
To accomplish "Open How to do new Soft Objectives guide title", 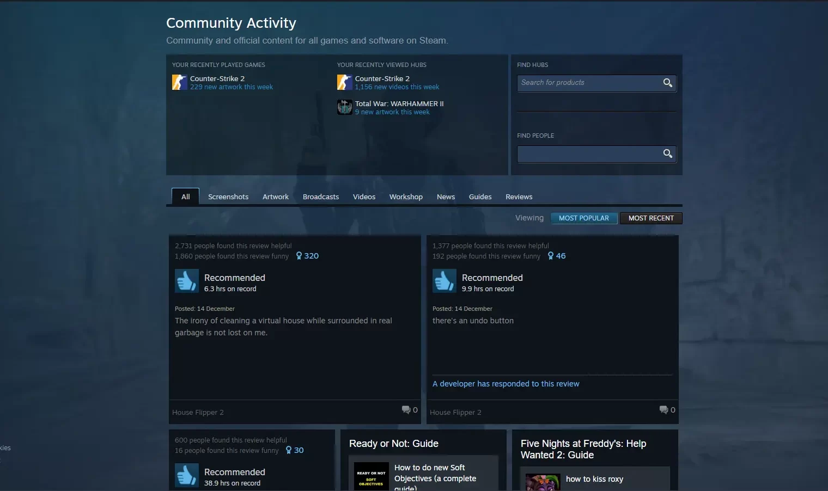I will point(435,478).
